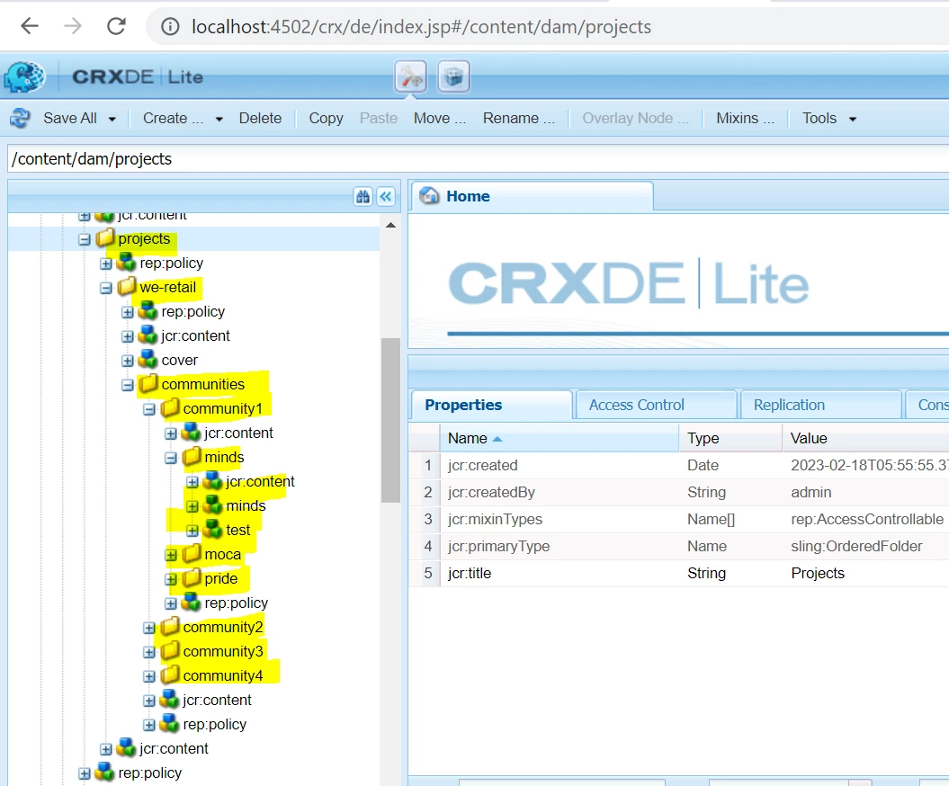
Task: Click the we-retail folder icon
Action: point(127,286)
